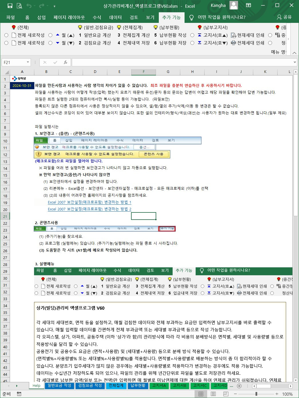Viewport: 299px width, 398px height.
Task: Open Print Preview from the quick access toolbar
Action: (x=19, y=6)
